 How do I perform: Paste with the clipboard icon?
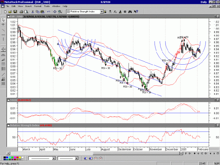click(x=42, y=12)
